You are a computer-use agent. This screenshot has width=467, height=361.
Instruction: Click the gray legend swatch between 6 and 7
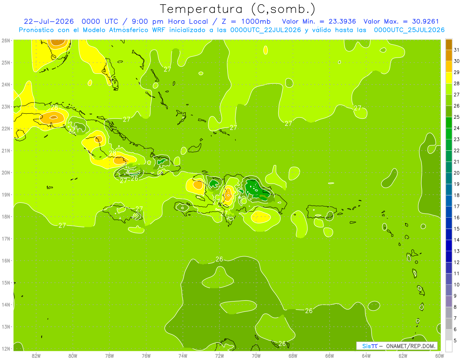coord(449,324)
